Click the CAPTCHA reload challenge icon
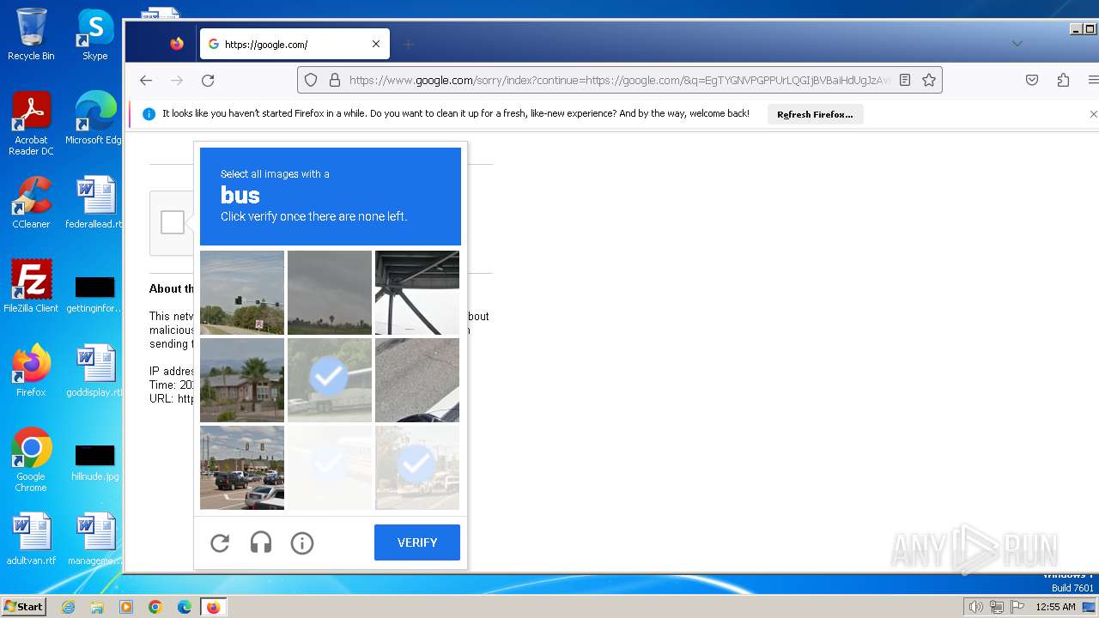Viewport: 1099px width, 618px height. [x=220, y=542]
